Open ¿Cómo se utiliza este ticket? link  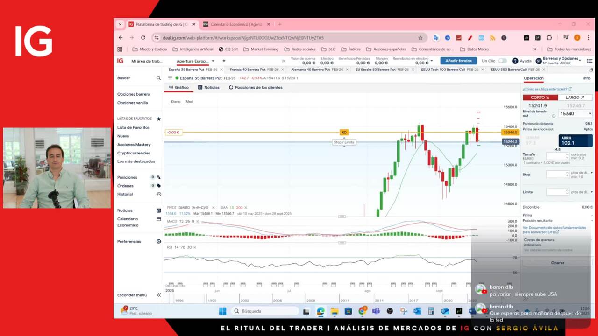point(547,89)
